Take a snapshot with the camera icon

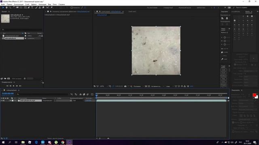125,86
